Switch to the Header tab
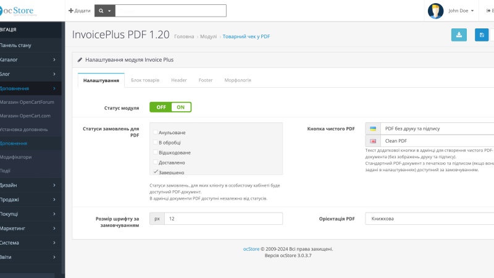Viewport: 494px width, 278px height. [179, 80]
